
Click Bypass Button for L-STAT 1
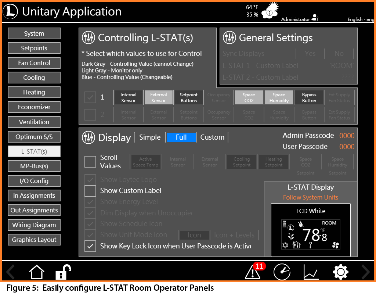(309, 97)
